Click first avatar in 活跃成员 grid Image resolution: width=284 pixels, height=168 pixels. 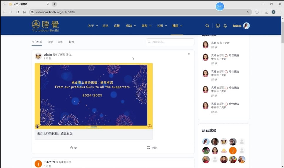(x=206, y=142)
